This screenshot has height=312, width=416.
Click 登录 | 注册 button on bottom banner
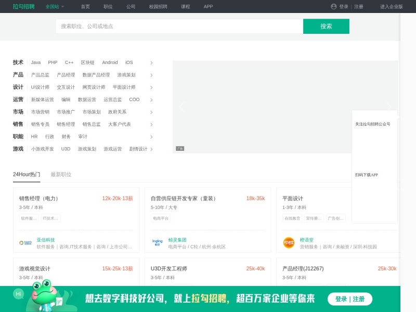[x=350, y=299]
